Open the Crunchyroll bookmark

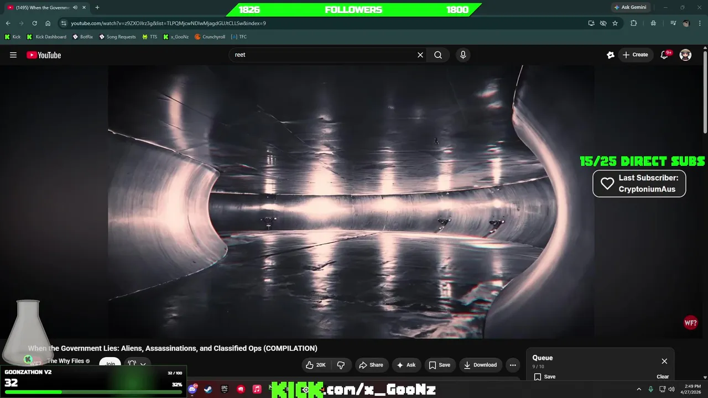pyautogui.click(x=210, y=37)
